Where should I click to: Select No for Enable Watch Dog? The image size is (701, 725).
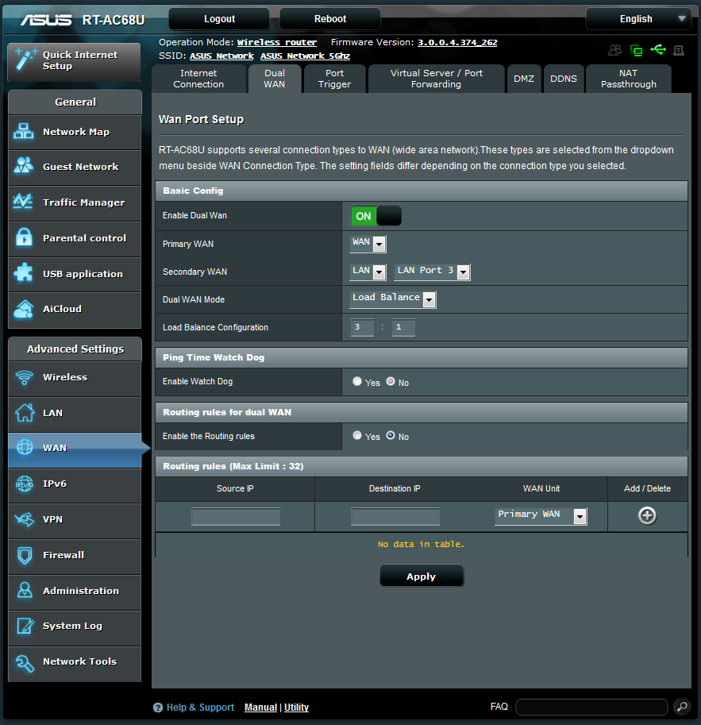click(391, 381)
